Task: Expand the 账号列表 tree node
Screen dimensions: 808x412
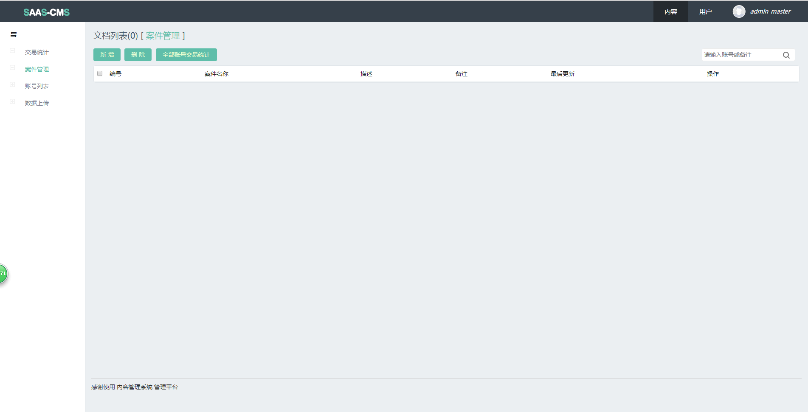Action: [12, 85]
